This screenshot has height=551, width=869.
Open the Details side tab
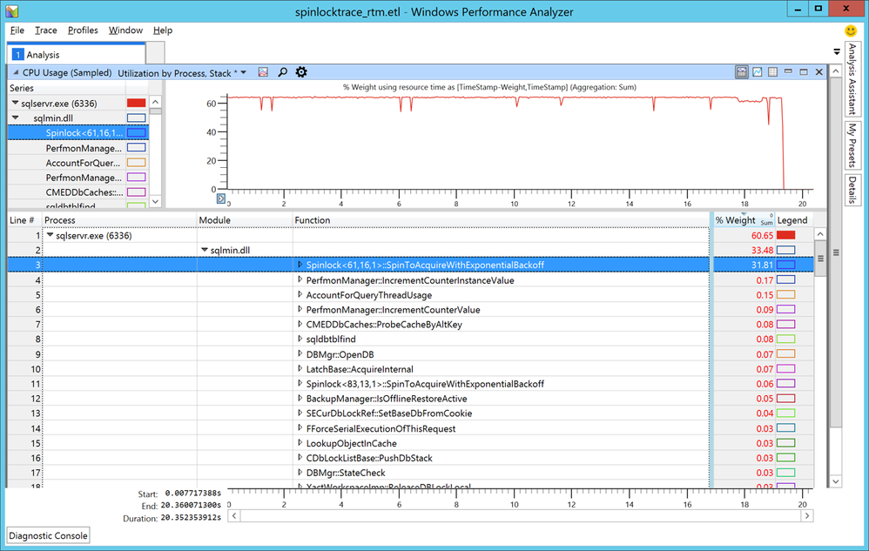[852, 190]
